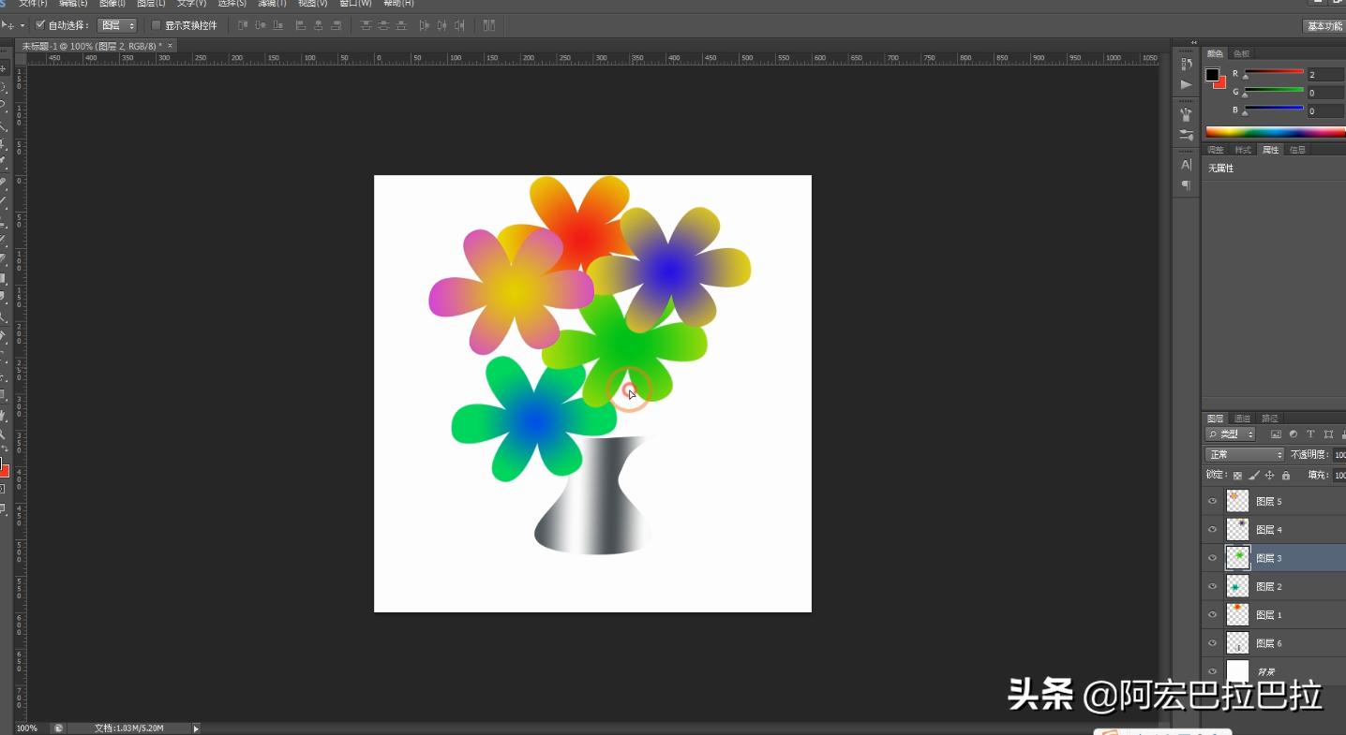Open the tool mode dropdown in options bar
This screenshot has height=735, width=1346.
pos(117,25)
